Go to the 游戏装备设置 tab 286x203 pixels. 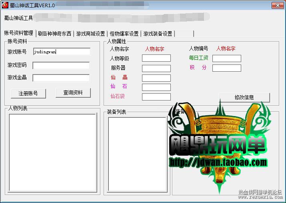158,34
